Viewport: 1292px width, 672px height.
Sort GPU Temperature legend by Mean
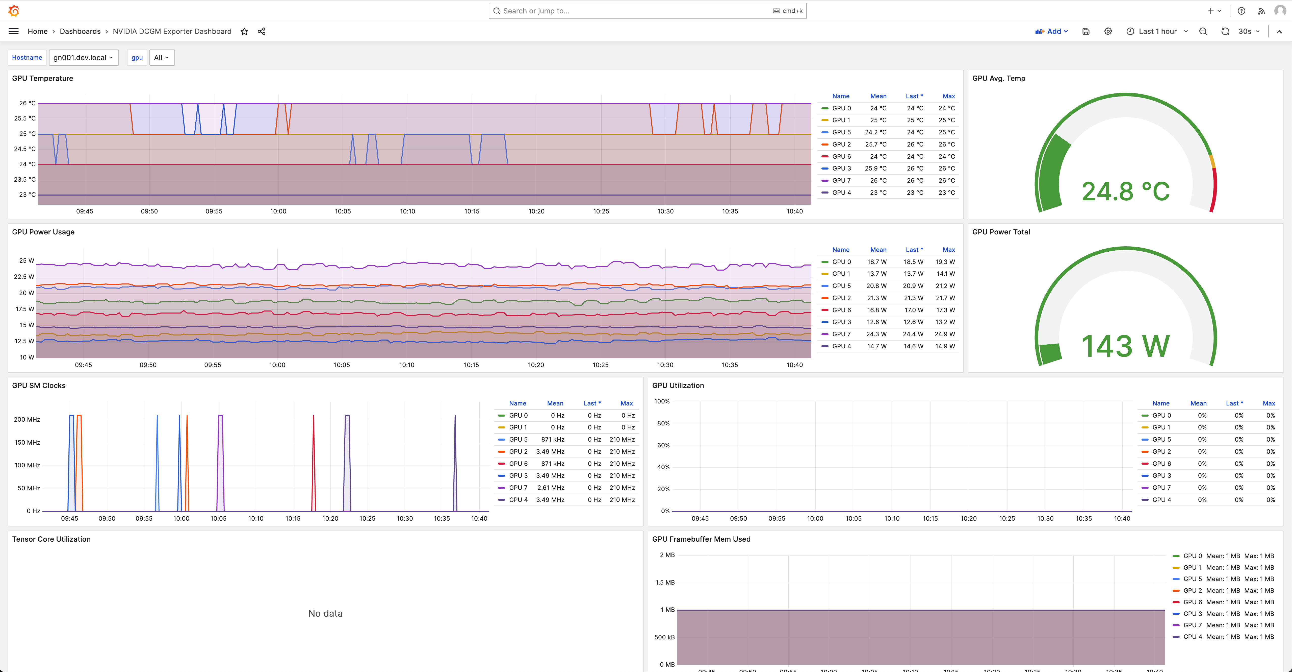click(x=878, y=96)
